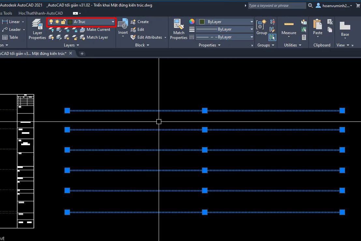
Task: Click the A-Truc layer color swatch
Action: click(70, 22)
